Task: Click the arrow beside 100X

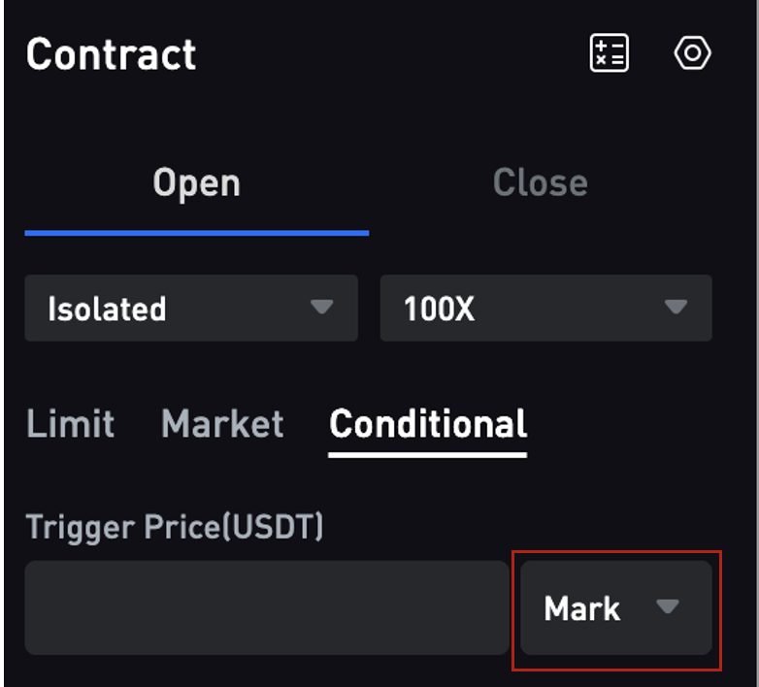Action: 676,307
